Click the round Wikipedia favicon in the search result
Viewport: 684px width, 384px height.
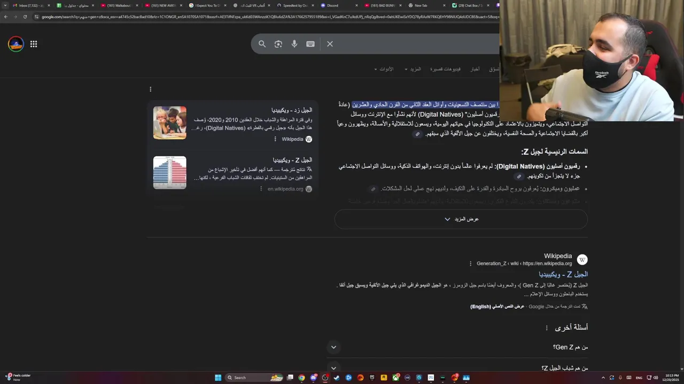(x=582, y=260)
